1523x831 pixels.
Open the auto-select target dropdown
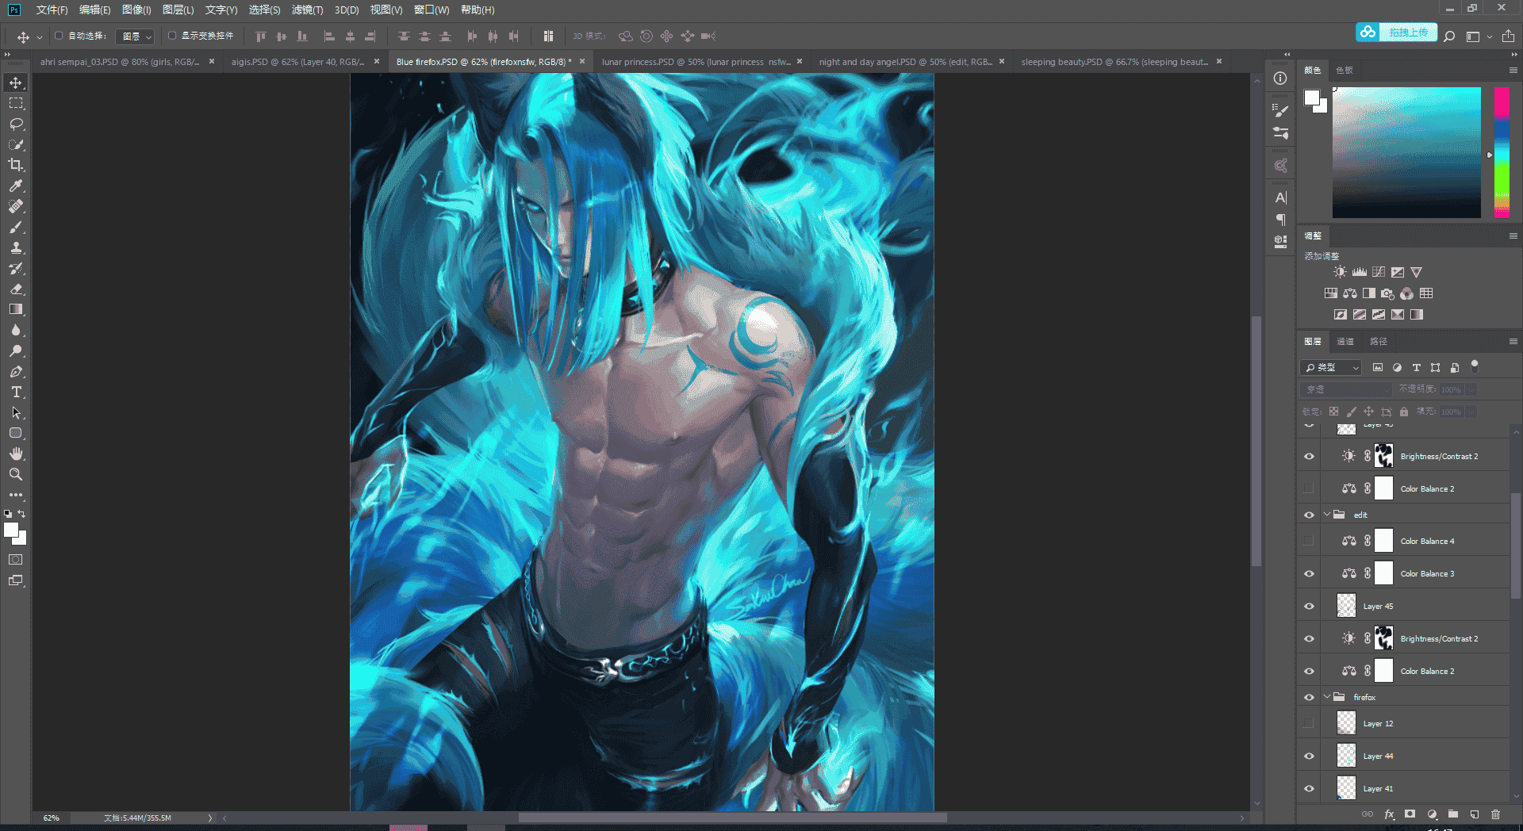135,36
